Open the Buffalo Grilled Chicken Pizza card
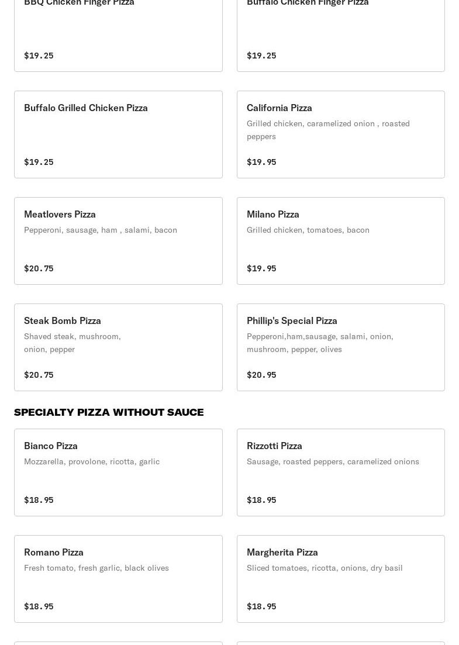 pyautogui.click(x=119, y=134)
